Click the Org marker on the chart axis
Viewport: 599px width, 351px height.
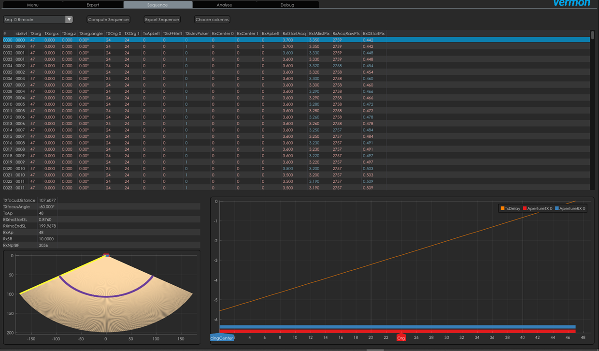click(x=401, y=337)
